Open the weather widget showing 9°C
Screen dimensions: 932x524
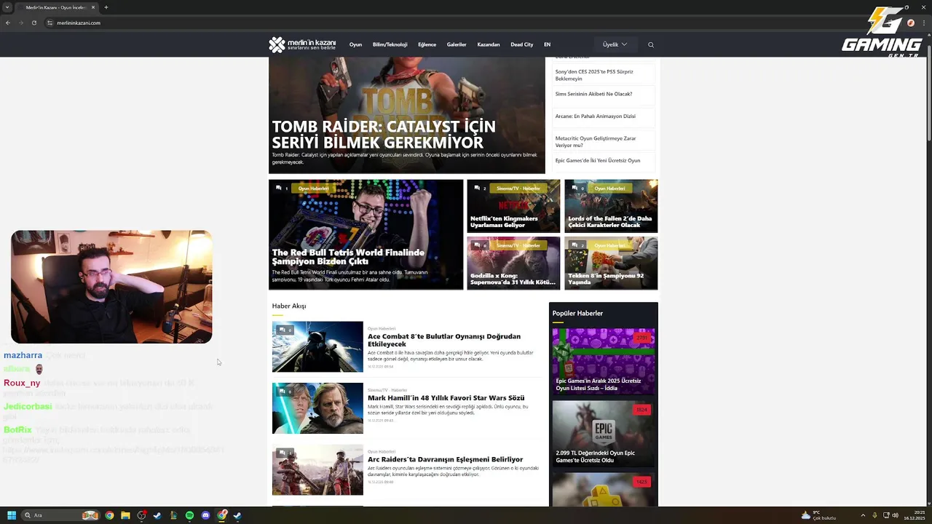tap(818, 515)
